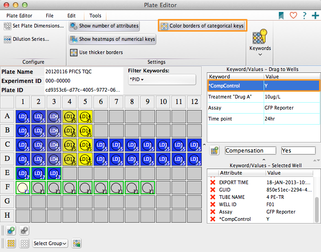The height and width of the screenshot is (252, 321).
Task: Select the Assay GFP Reporter row
Action: pos(264,108)
